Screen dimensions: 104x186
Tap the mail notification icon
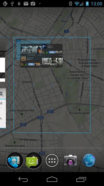click(26, 3)
